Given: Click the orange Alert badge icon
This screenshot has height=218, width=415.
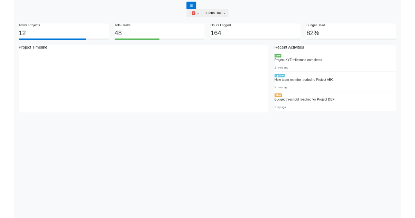Looking at the screenshot, I should (278, 95).
